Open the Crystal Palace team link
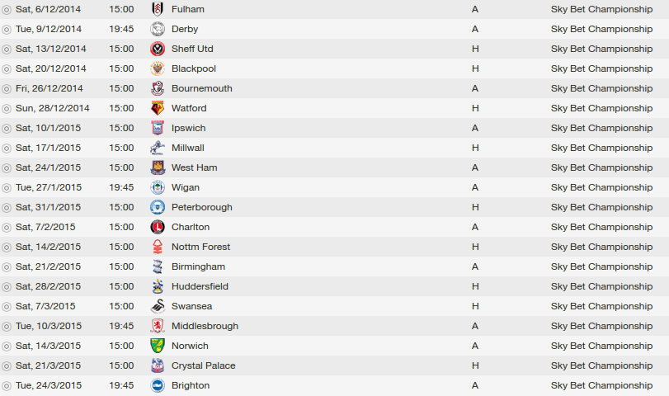 [203, 365]
